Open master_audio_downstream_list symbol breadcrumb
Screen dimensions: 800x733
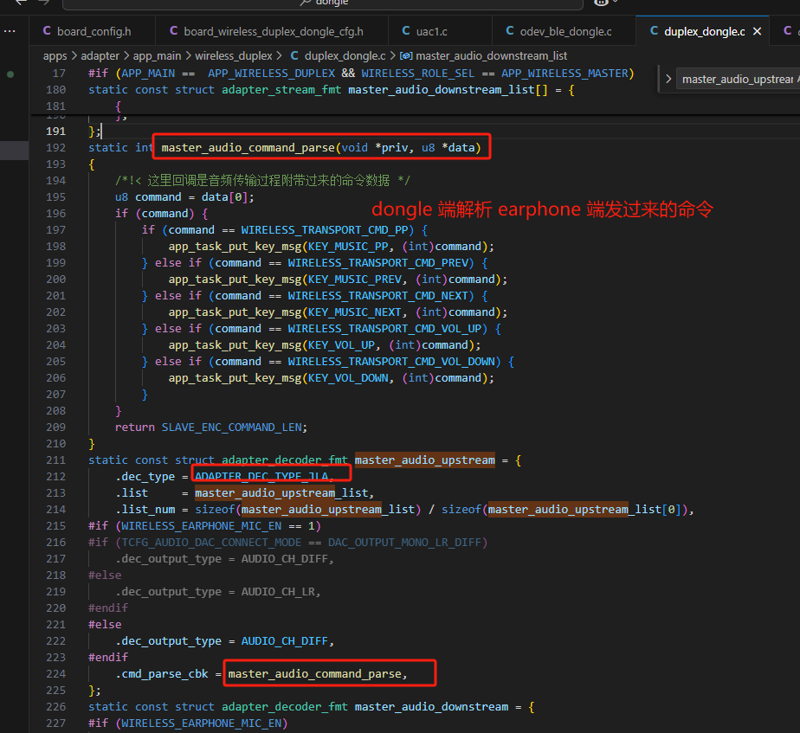click(x=484, y=55)
